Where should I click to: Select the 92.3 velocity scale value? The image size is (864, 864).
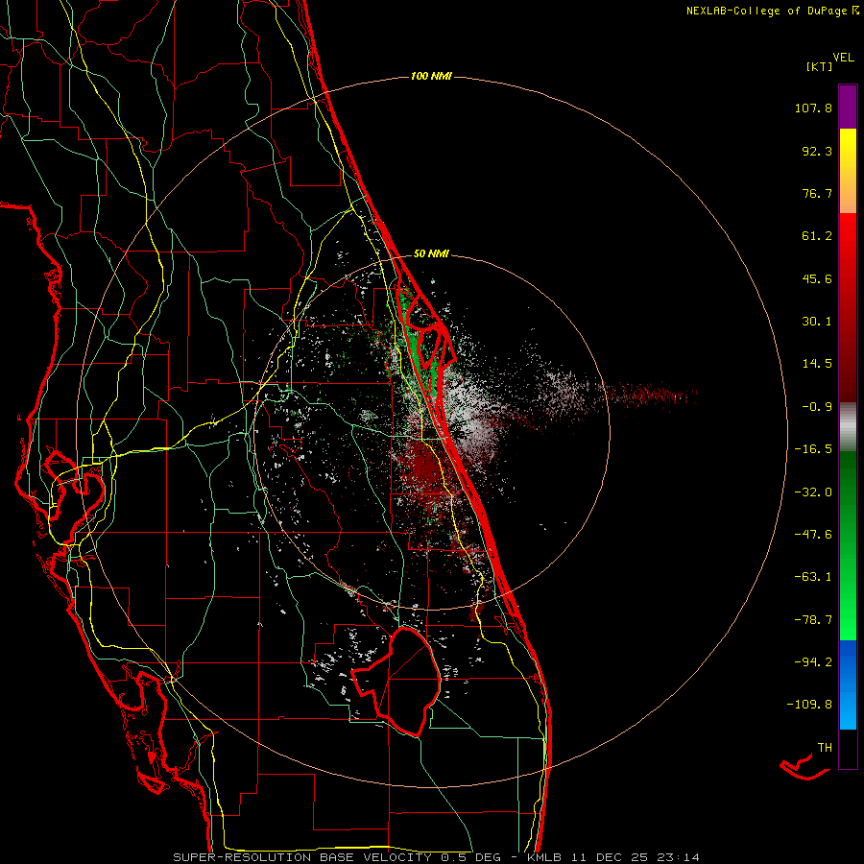(817, 151)
